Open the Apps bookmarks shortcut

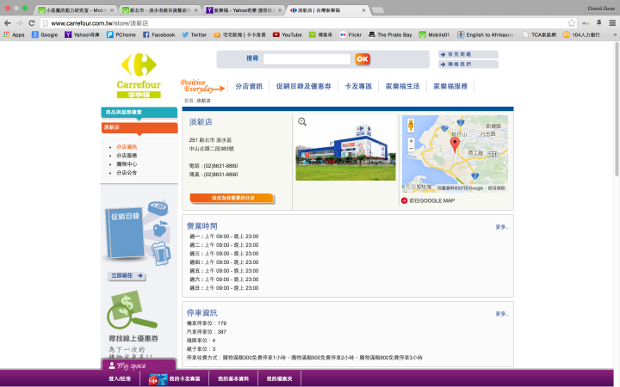click(x=14, y=34)
